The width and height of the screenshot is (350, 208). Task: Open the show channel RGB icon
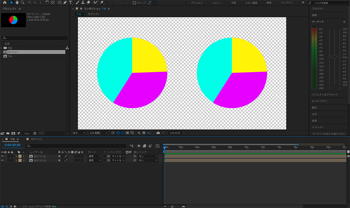[x=139, y=133]
